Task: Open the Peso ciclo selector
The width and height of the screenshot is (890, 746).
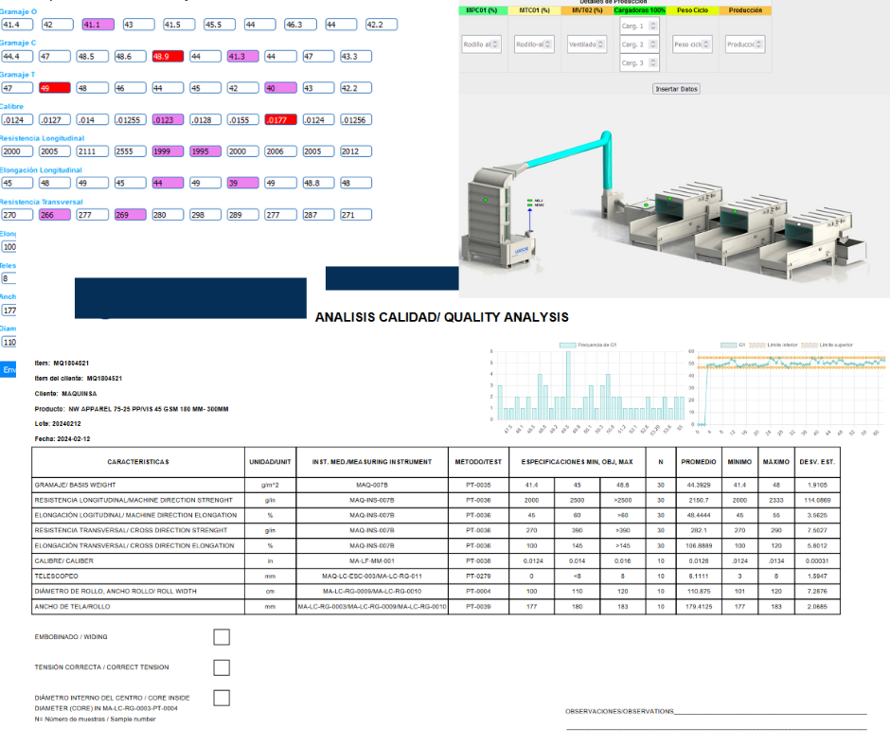Action: tap(691, 44)
